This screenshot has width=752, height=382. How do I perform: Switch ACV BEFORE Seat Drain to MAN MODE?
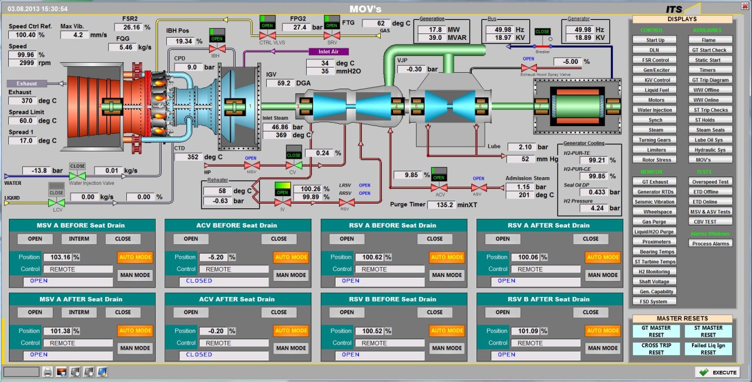(291, 275)
